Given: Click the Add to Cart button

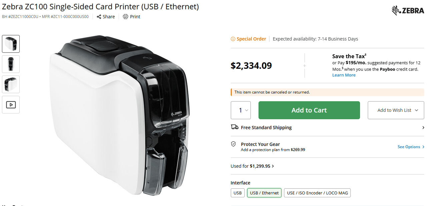Looking at the screenshot, I should point(309,110).
